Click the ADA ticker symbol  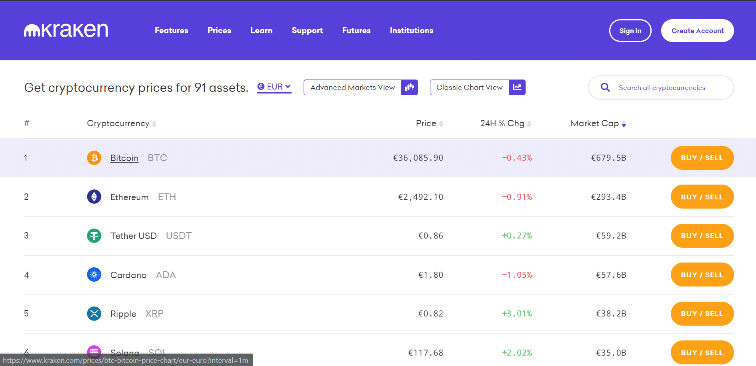(166, 275)
